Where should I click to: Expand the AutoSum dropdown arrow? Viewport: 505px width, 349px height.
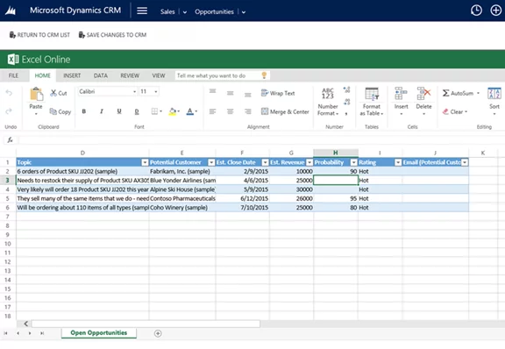pyautogui.click(x=479, y=93)
